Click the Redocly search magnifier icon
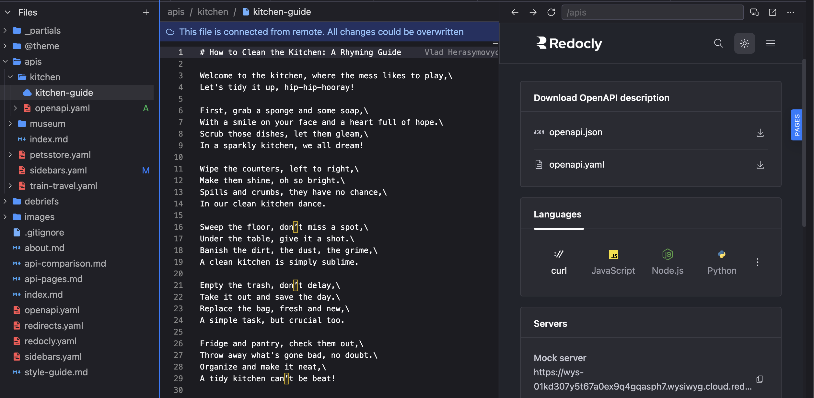The image size is (814, 398). coord(718,43)
